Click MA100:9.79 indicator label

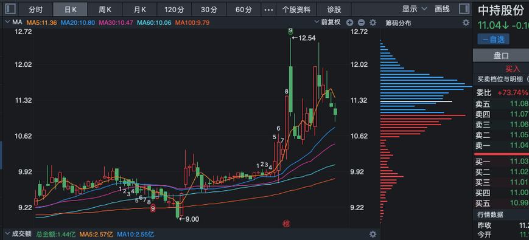click(x=192, y=22)
